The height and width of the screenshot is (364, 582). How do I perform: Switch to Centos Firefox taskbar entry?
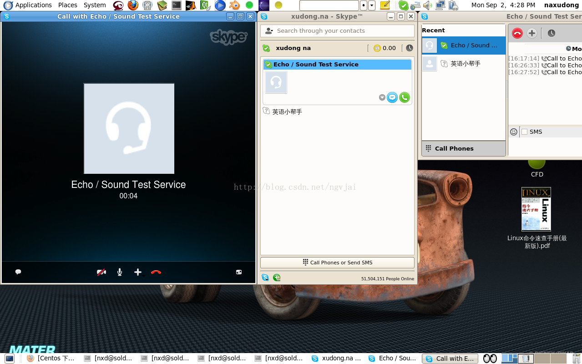click(x=51, y=359)
